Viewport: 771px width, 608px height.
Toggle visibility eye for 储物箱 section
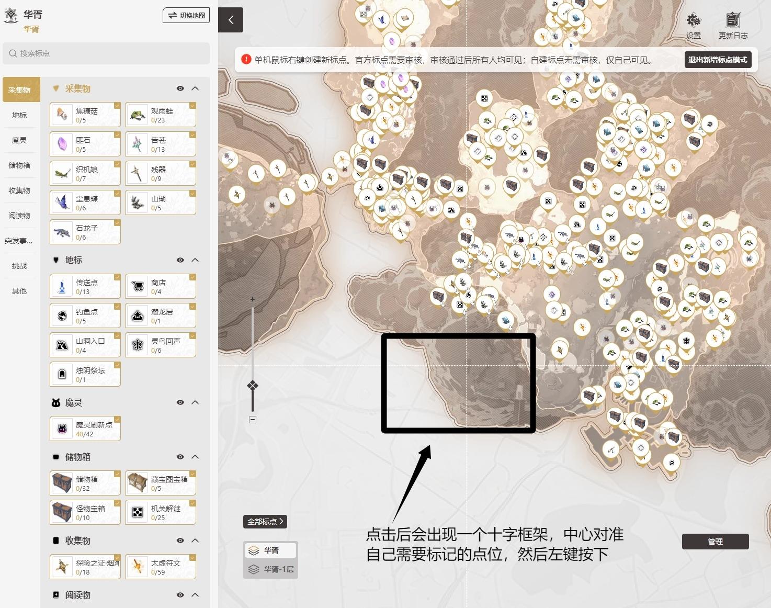[x=180, y=457]
